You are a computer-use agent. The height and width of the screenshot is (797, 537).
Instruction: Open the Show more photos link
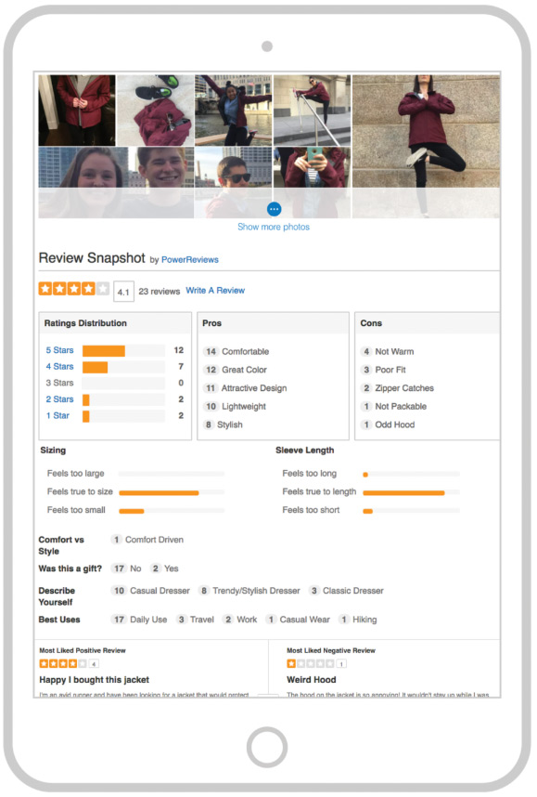coord(274,227)
